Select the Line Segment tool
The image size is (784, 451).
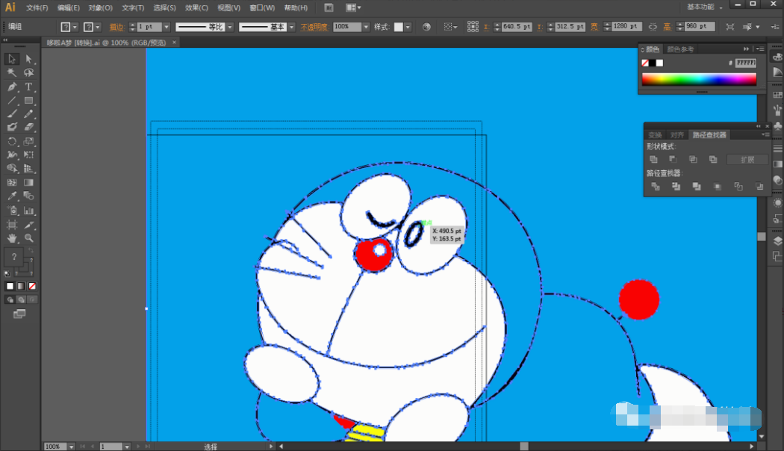11,101
